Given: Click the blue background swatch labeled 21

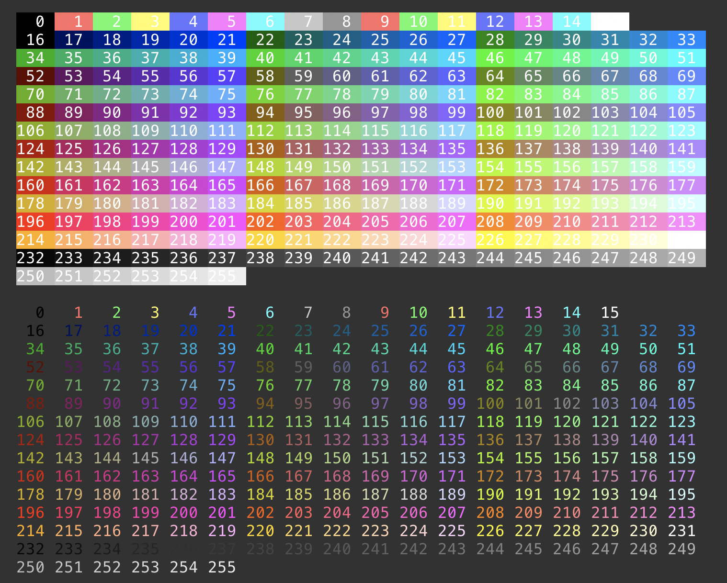Looking at the screenshot, I should [227, 40].
